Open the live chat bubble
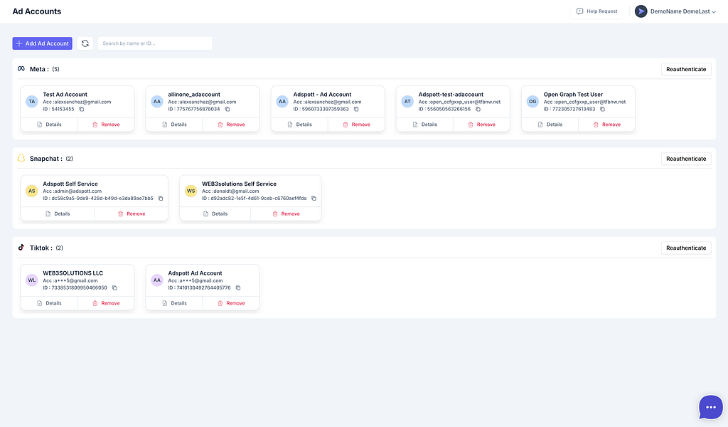This screenshot has width=728, height=427. 711,407
